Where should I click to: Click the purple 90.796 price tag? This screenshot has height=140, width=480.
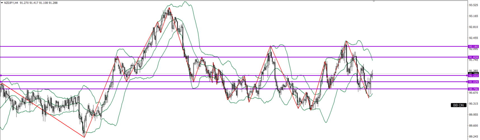474,89
